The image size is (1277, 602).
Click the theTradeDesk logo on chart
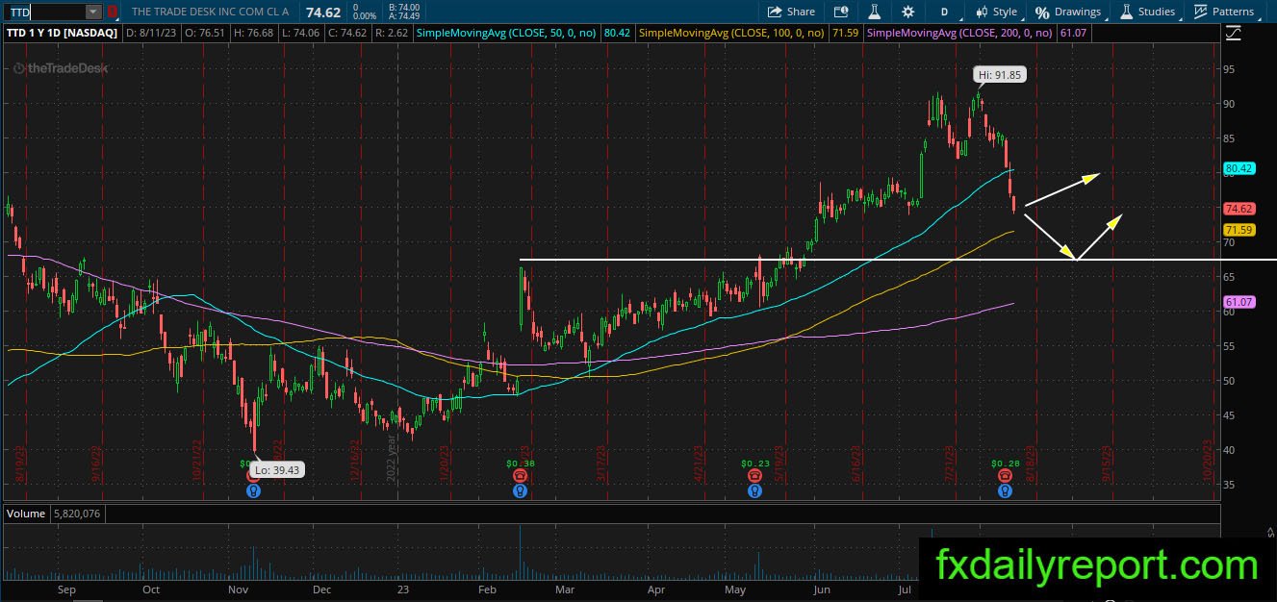coord(61,68)
